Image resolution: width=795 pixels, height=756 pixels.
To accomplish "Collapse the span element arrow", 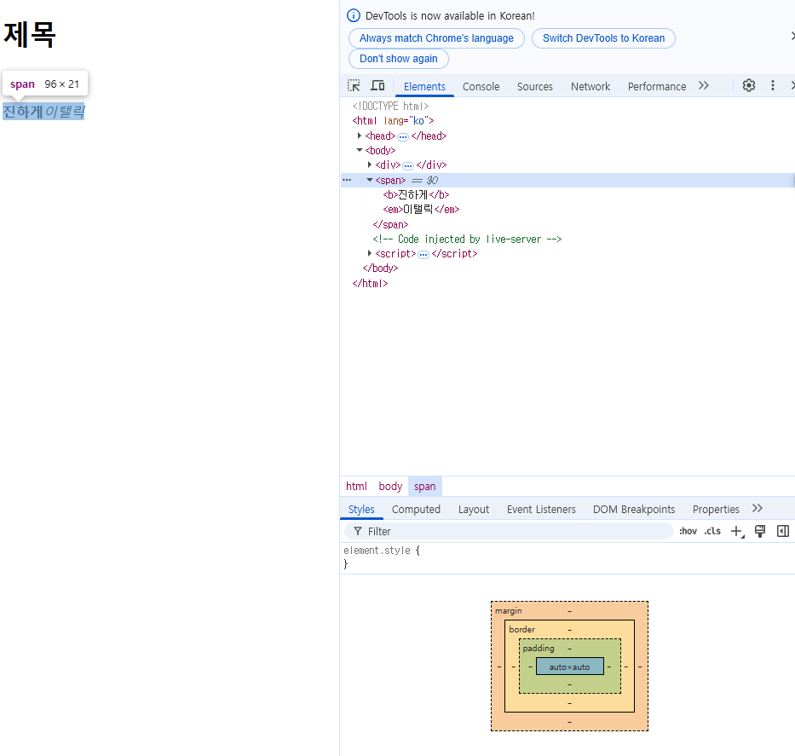I will point(370,180).
